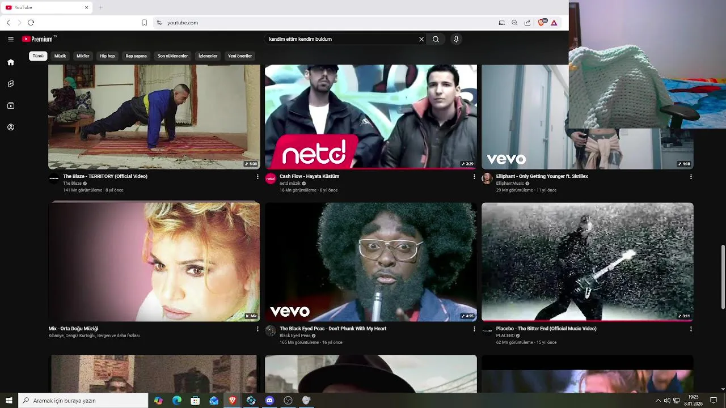Bookmark this page in the address bar
Viewport: 726px width, 408px height.
(x=145, y=23)
